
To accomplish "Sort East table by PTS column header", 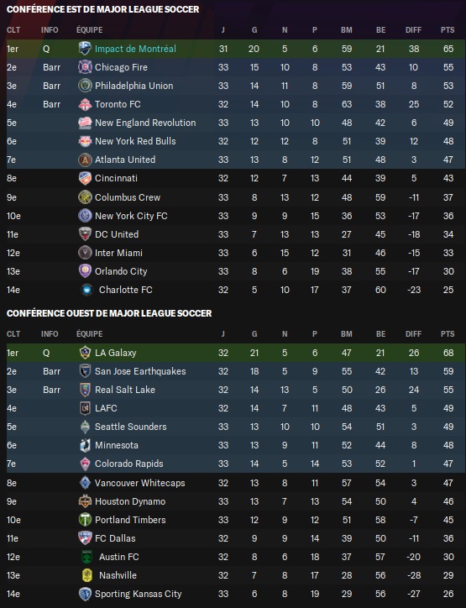I will click(448, 30).
